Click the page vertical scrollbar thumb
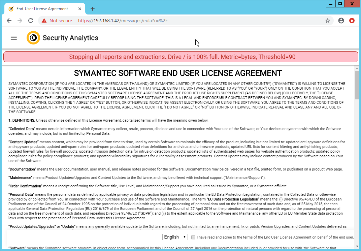The height and width of the screenshot is (251, 361). coord(357,85)
